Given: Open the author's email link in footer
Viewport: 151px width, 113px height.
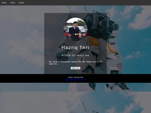Looking at the screenshot, I should 75,80.
